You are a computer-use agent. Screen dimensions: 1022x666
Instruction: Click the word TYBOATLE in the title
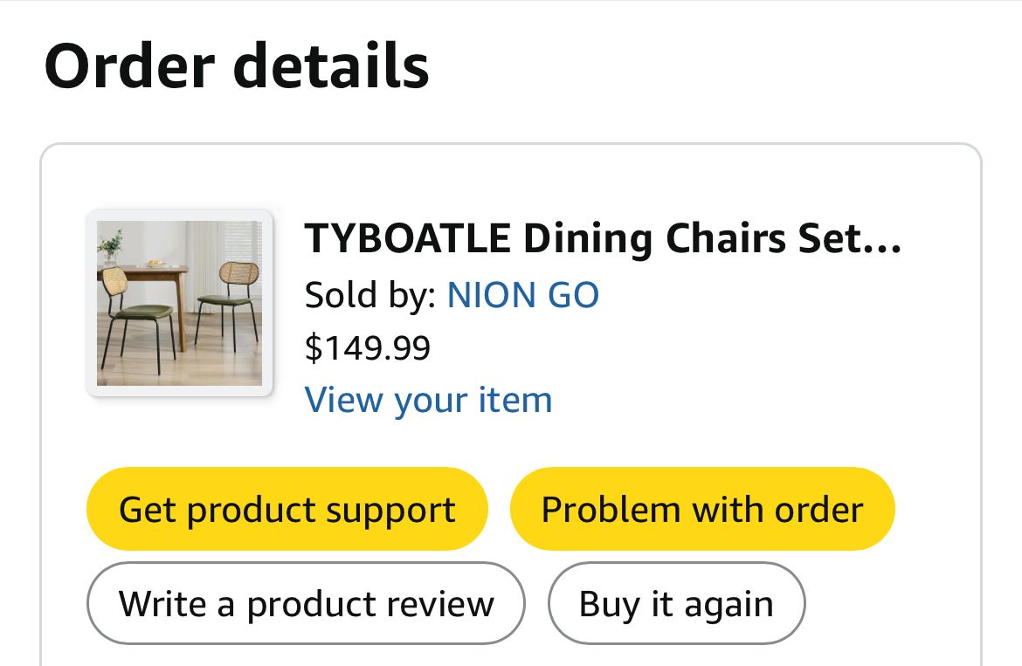coord(407,239)
